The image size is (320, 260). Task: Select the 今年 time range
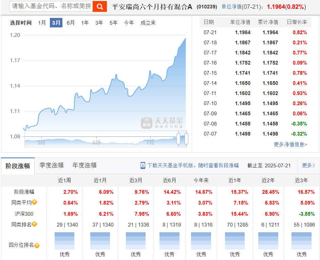(x=129, y=23)
